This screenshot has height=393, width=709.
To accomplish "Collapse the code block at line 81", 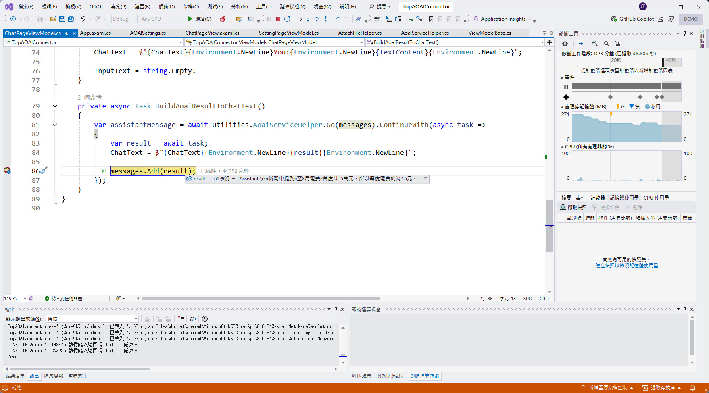I will pyautogui.click(x=55, y=125).
